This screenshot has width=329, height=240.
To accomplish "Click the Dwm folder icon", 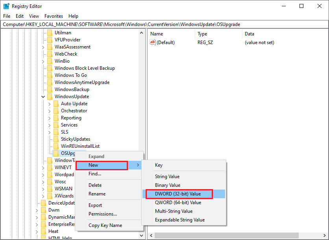I will pos(43,210).
